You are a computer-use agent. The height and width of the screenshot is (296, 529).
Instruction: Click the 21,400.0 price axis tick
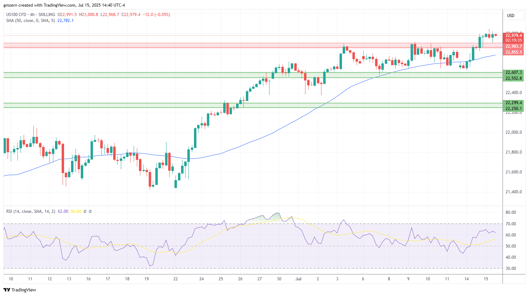pos(514,192)
